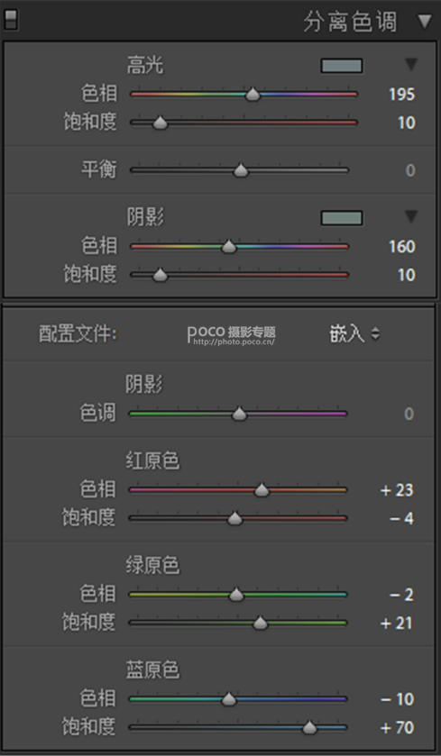Click the 绿原色 饱和度 slider handle

pyautogui.click(x=260, y=623)
